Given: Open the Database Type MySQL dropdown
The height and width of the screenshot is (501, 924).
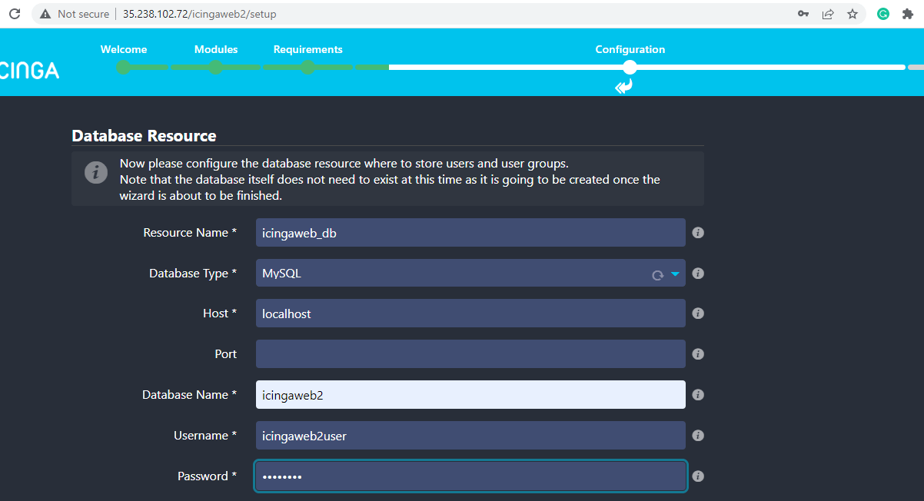Looking at the screenshot, I should [x=470, y=273].
